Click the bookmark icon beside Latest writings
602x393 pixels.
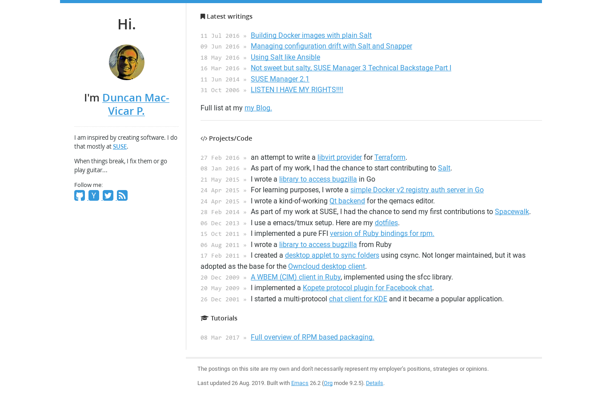(x=203, y=16)
